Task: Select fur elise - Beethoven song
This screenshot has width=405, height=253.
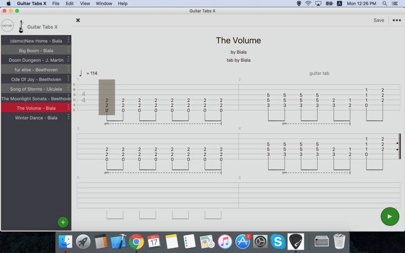Action: tap(36, 69)
